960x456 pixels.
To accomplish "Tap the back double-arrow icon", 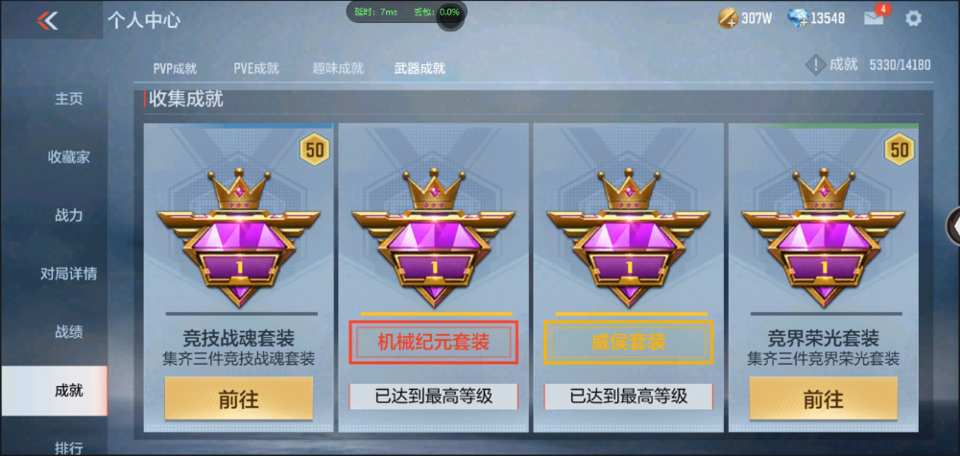I will pyautogui.click(x=47, y=20).
